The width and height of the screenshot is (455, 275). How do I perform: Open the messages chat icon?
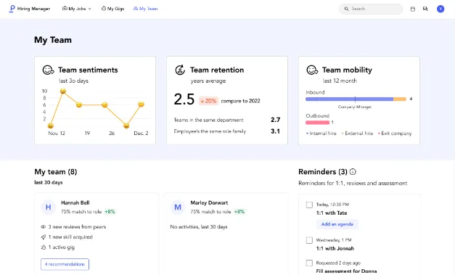click(425, 9)
